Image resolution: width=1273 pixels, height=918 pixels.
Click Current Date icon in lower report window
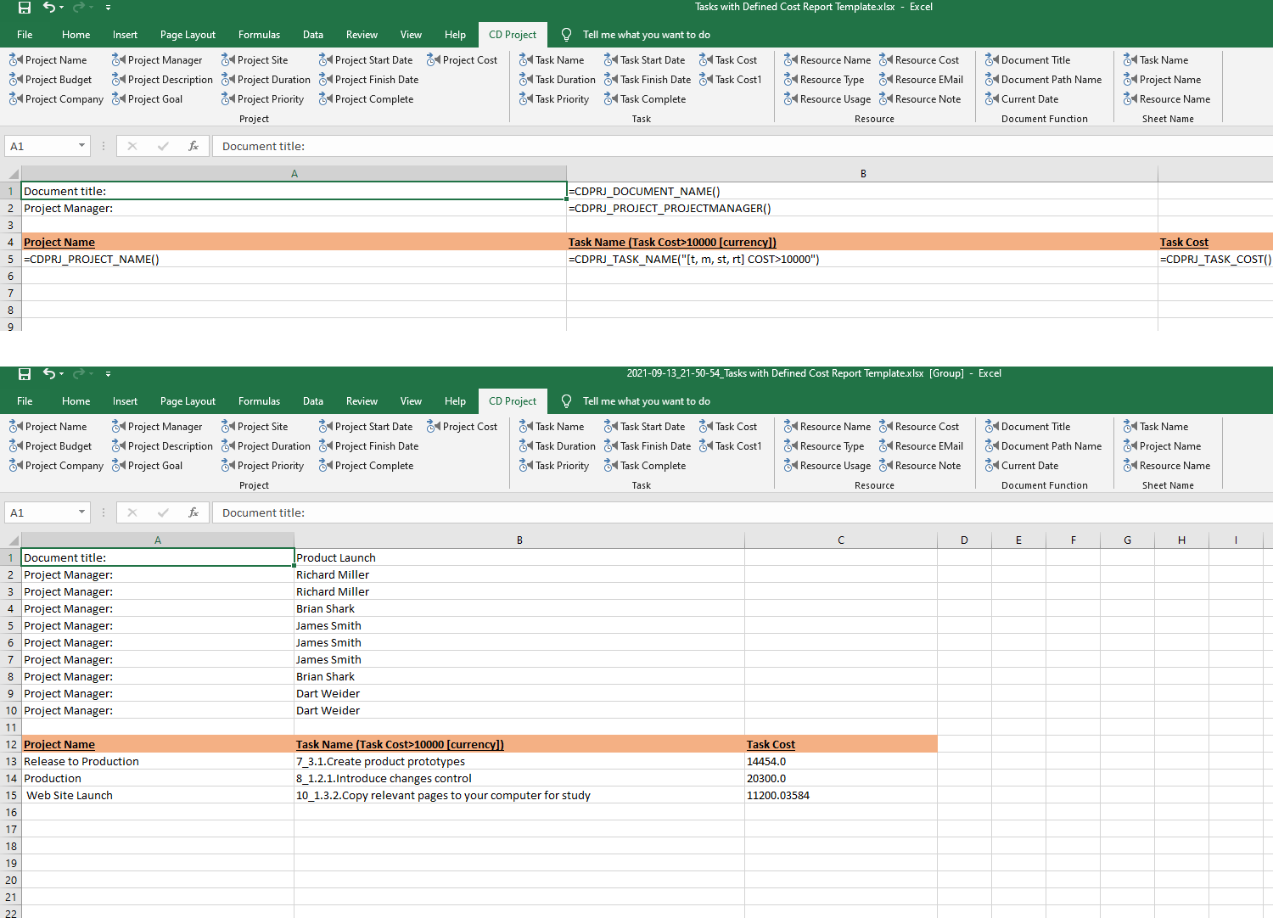[991, 466]
